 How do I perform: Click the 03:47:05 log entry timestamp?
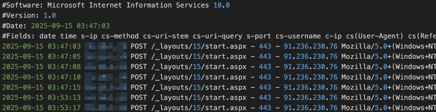pyautogui.click(x=64, y=57)
